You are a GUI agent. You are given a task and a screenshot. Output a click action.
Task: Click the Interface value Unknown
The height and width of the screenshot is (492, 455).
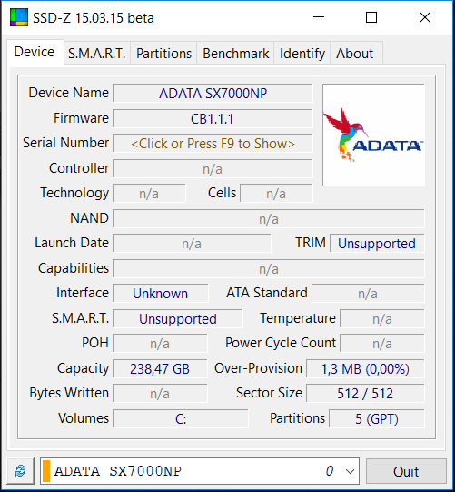tap(161, 294)
